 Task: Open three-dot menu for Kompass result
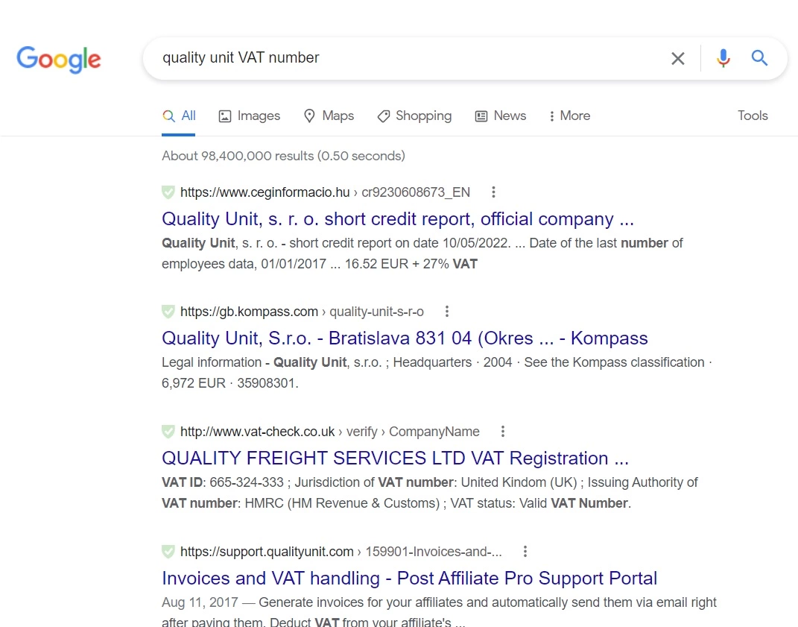click(446, 311)
